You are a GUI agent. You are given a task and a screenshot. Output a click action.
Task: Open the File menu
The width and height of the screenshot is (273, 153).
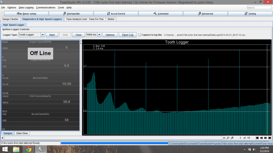(x=3, y=7)
